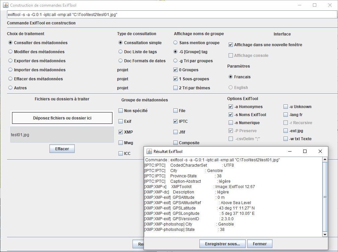Toggle the -s Noms ExifTool option
The width and height of the screenshot is (338, 252).
click(x=231, y=115)
